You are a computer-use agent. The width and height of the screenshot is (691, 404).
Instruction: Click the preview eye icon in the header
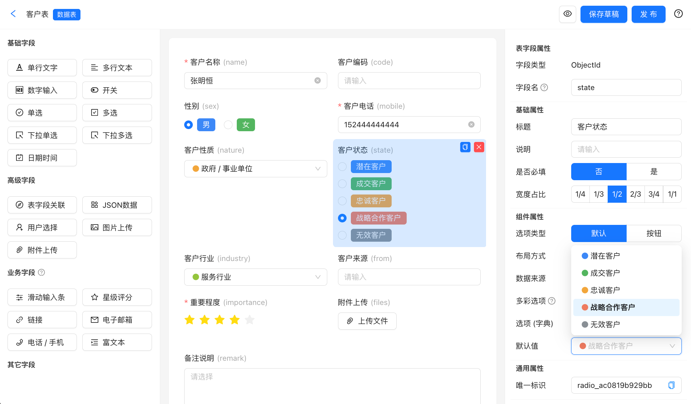point(567,14)
